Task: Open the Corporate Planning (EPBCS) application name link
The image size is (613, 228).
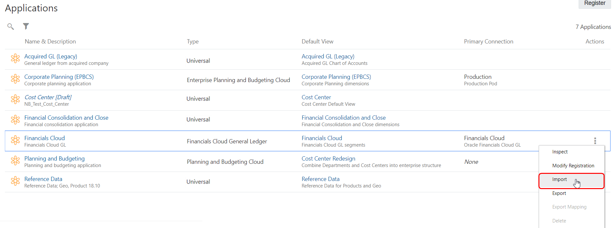Action: [59, 77]
